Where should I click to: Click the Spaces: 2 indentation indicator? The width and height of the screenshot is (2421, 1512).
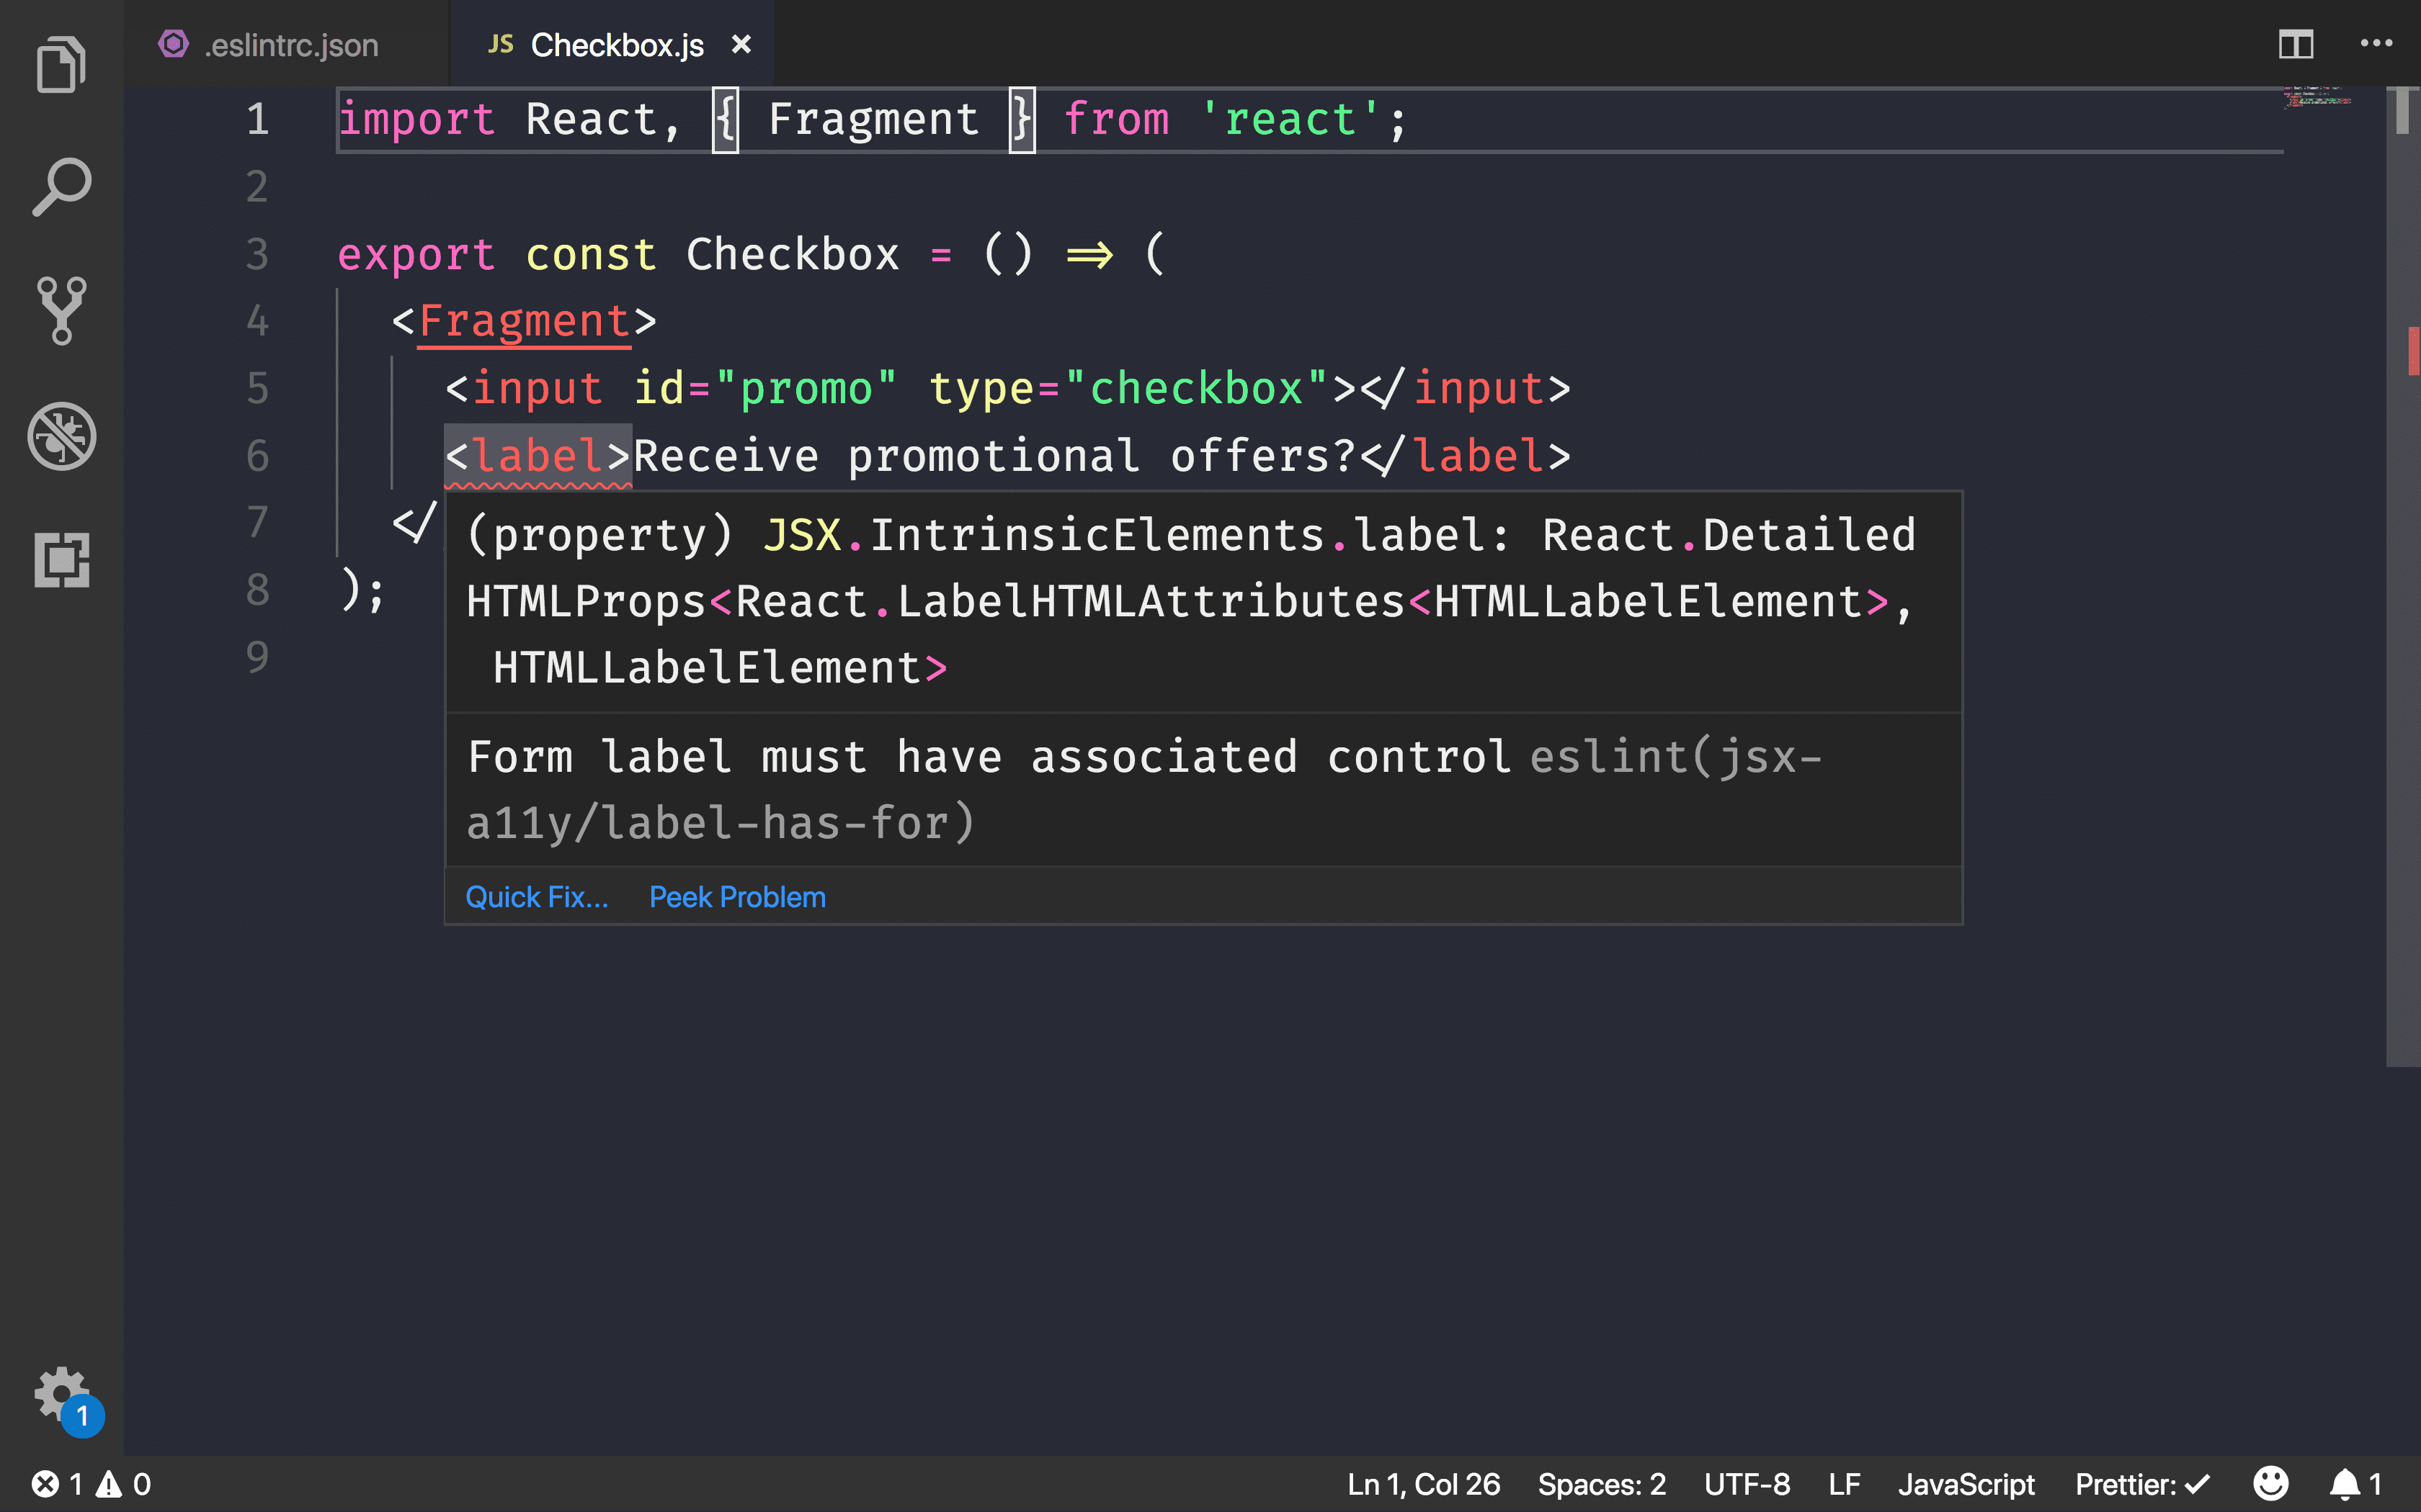point(1600,1482)
